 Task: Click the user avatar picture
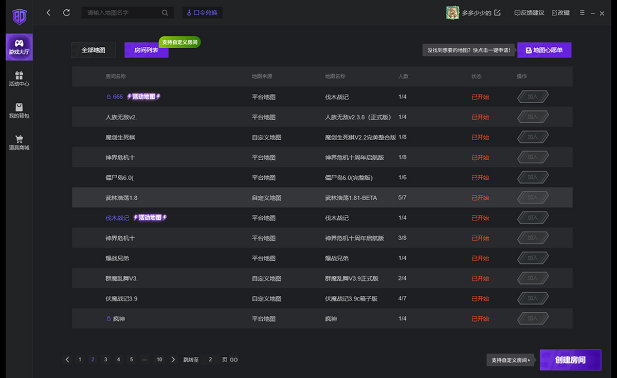(x=452, y=13)
